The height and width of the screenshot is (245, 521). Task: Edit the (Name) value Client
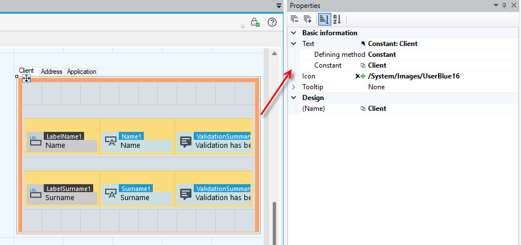coord(377,109)
